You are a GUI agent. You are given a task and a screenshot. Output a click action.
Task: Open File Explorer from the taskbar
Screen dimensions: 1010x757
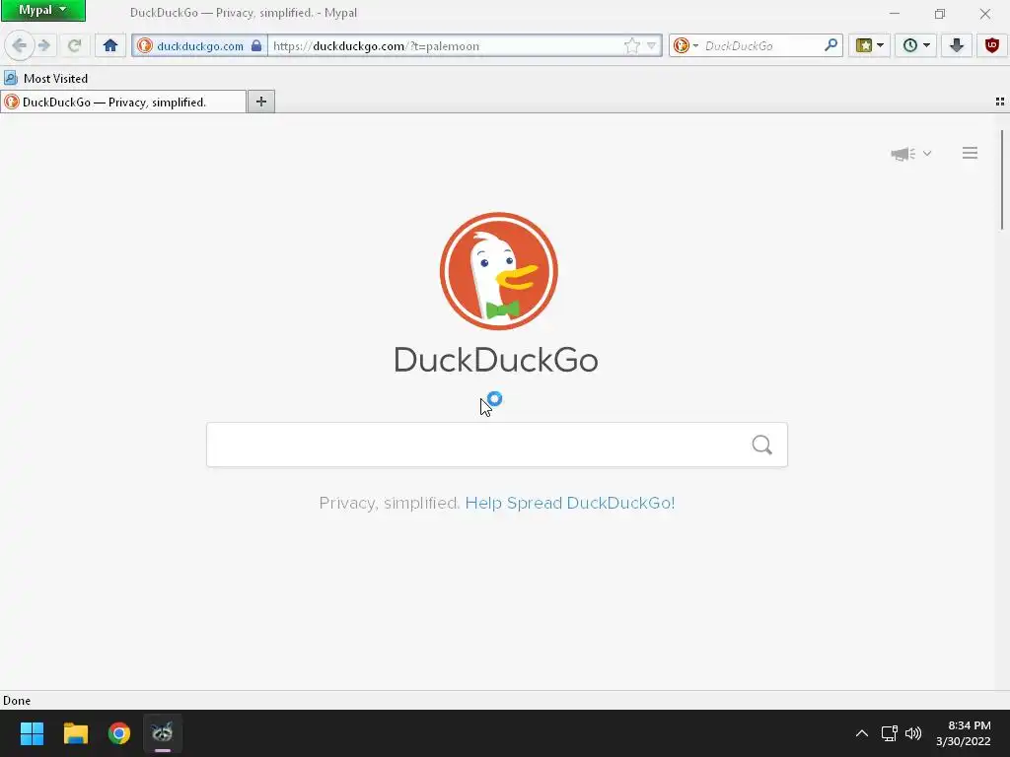pyautogui.click(x=75, y=733)
